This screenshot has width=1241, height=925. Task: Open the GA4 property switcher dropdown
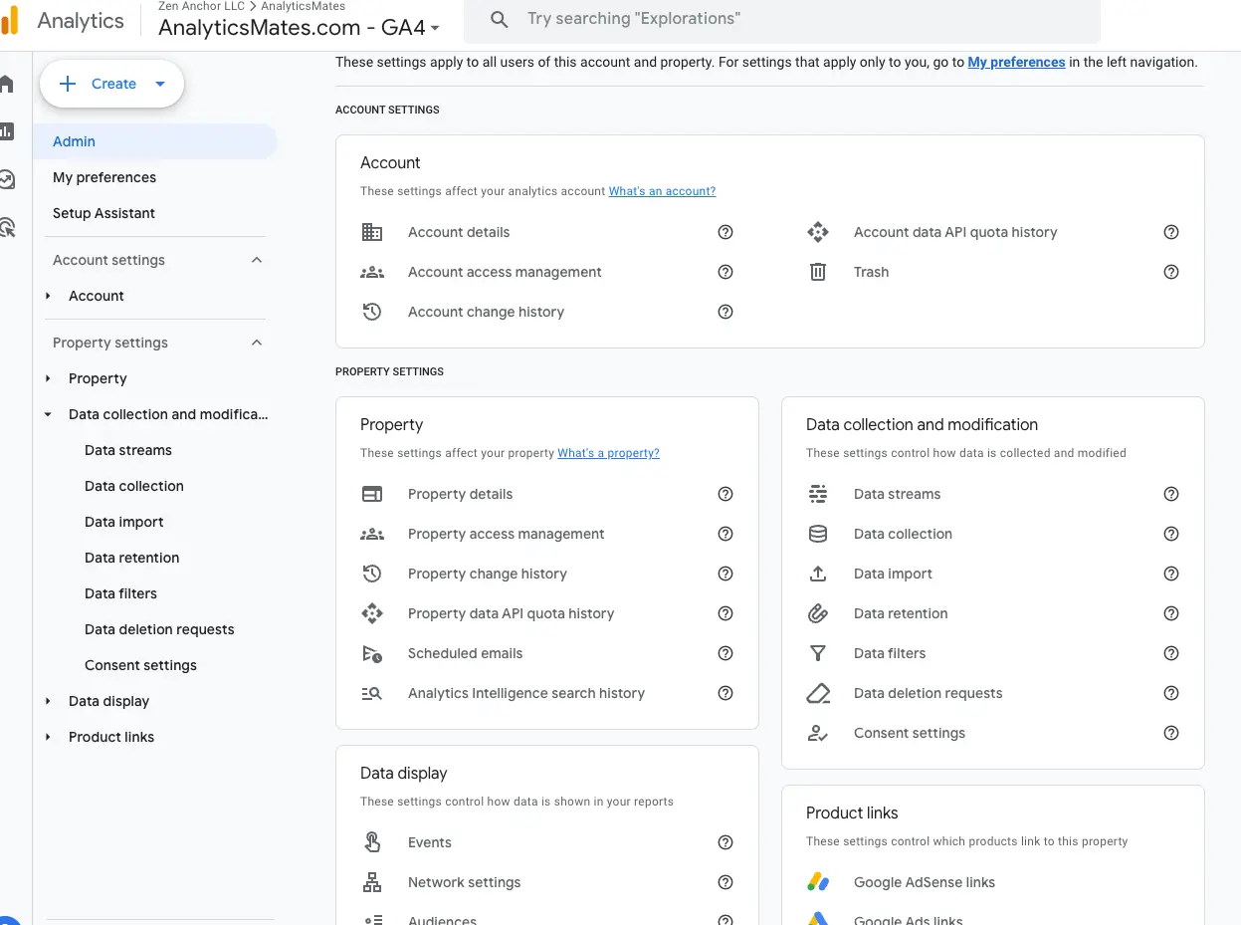(436, 28)
